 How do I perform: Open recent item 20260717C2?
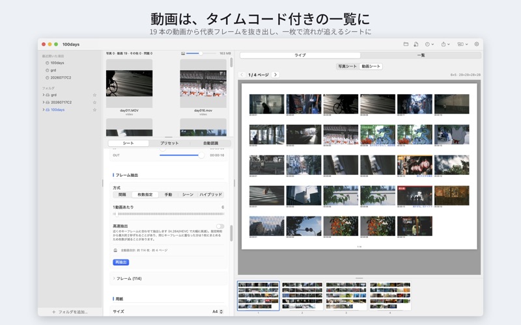point(61,77)
